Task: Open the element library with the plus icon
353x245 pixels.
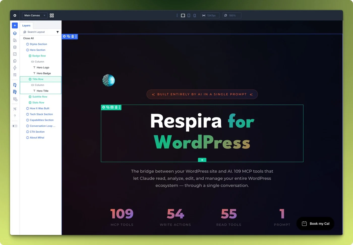Action: coord(15,25)
